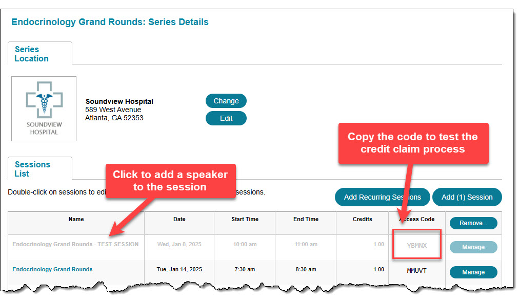
Task: Click Add Recurring Sessions button
Action: tap(382, 197)
